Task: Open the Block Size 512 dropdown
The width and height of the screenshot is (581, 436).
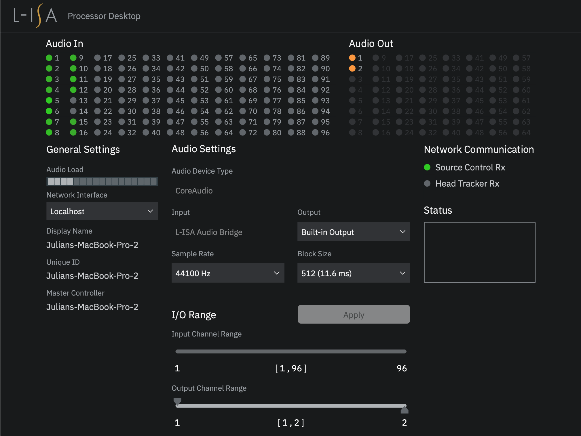Action: pos(354,273)
